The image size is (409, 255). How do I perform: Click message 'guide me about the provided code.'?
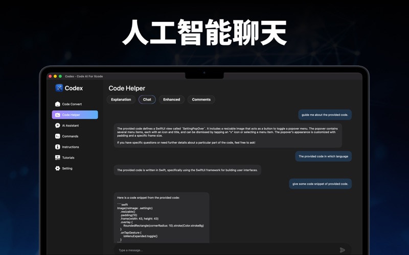(325, 115)
